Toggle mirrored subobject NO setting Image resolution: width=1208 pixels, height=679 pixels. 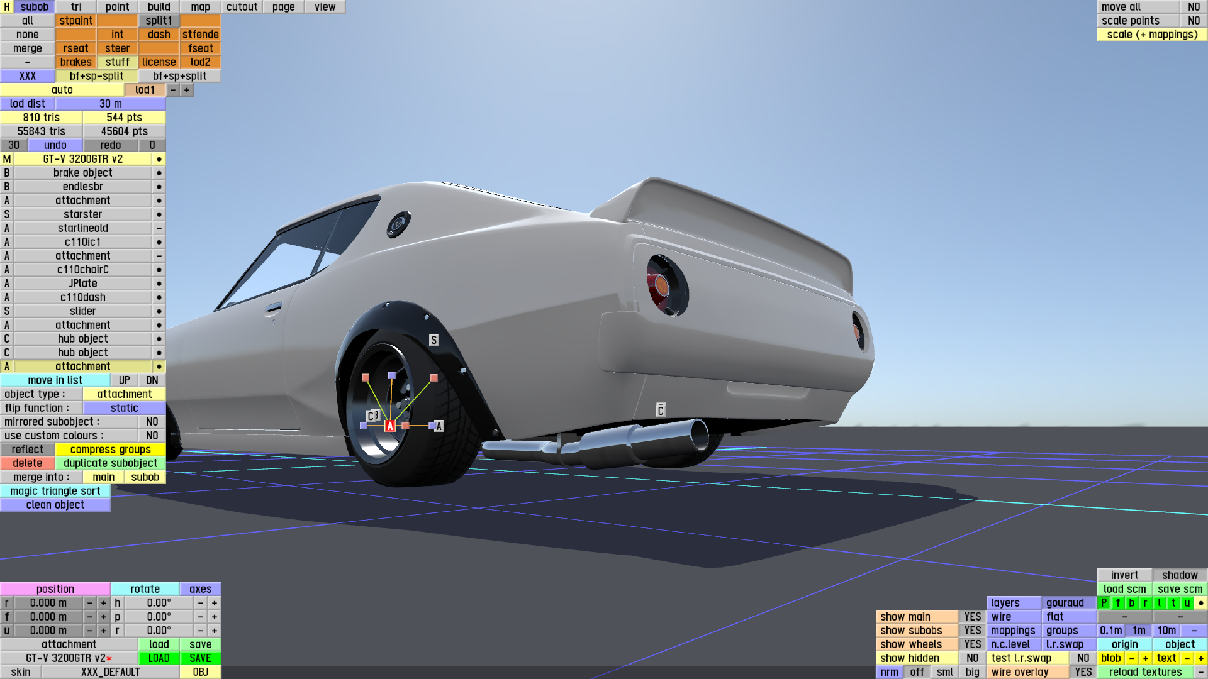point(152,422)
